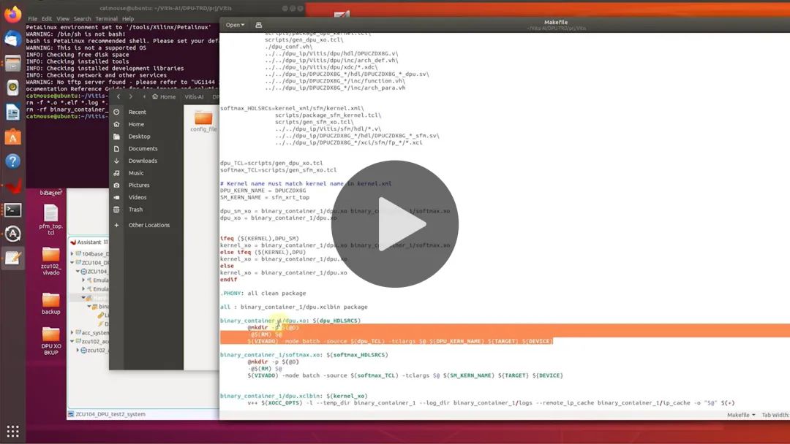Click the Downloads arrow icon in the sidebar

[116, 161]
